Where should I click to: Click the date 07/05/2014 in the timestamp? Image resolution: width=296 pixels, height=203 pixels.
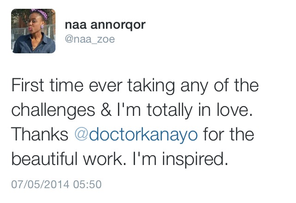(39, 184)
